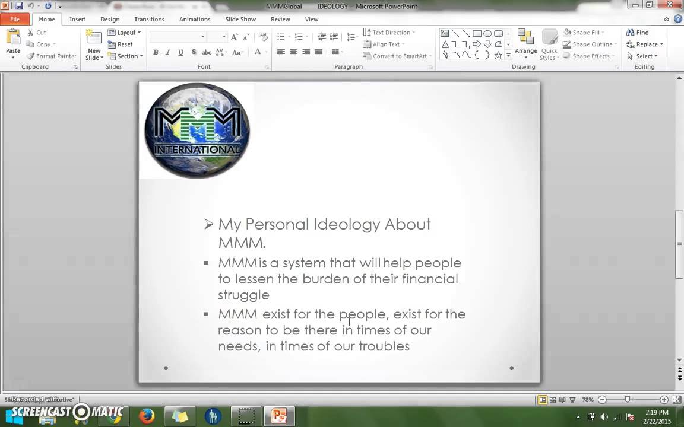This screenshot has height=427, width=684.
Task: Clear all formatting icon
Action: click(263, 37)
